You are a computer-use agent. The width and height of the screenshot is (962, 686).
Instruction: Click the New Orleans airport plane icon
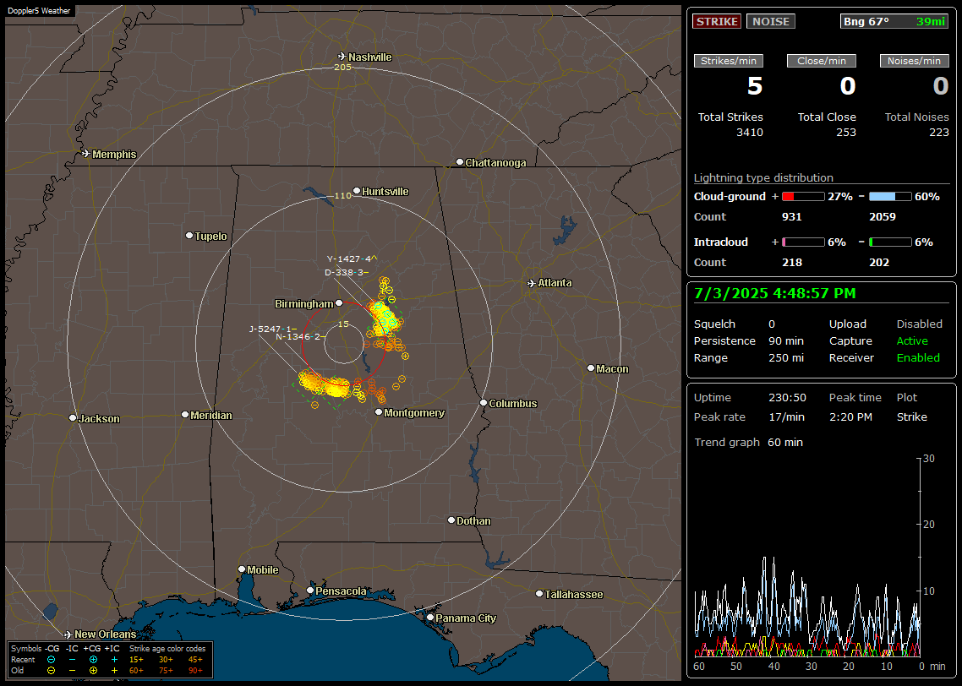68,634
